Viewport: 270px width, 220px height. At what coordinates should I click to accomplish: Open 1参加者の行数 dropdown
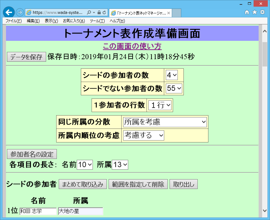click(160, 105)
